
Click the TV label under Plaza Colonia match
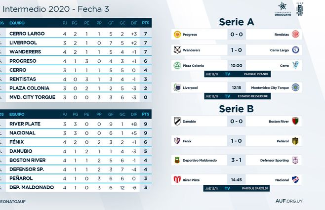pyautogui.click(x=227, y=74)
